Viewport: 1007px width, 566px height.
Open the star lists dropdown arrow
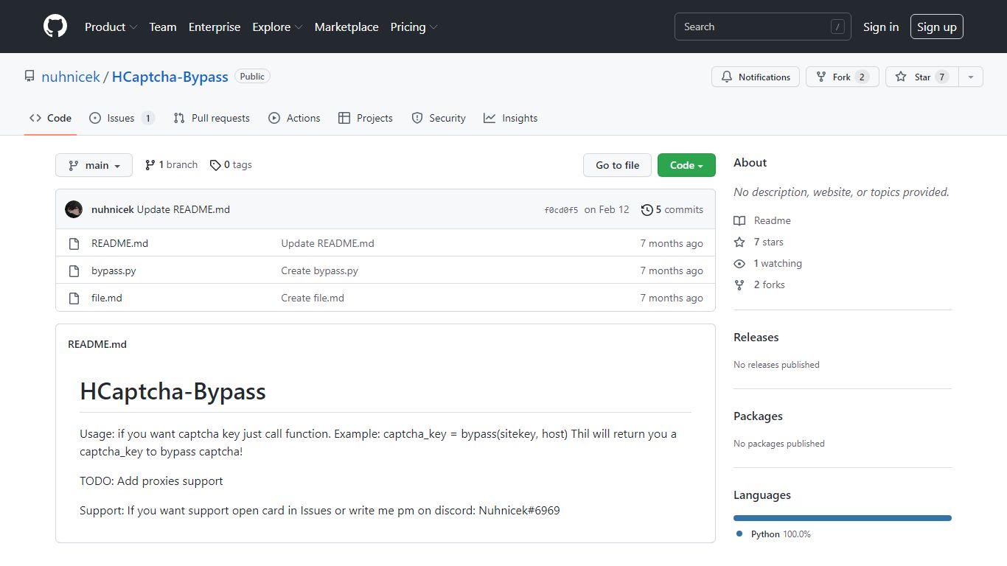(971, 77)
